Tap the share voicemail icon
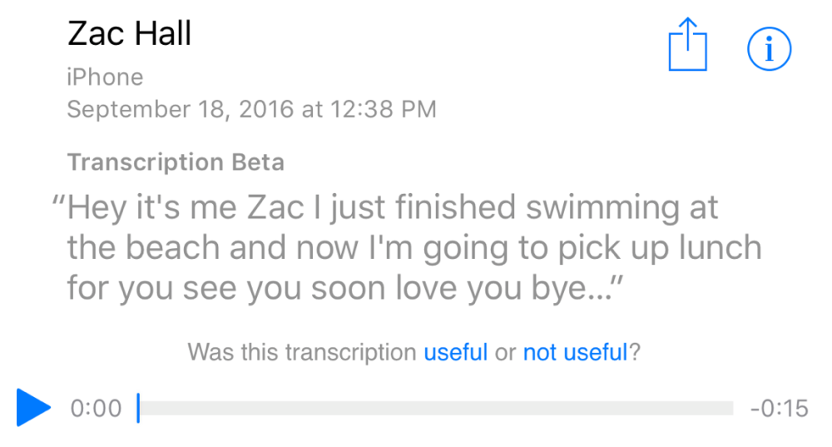This screenshot has width=832, height=447. pyautogui.click(x=687, y=47)
